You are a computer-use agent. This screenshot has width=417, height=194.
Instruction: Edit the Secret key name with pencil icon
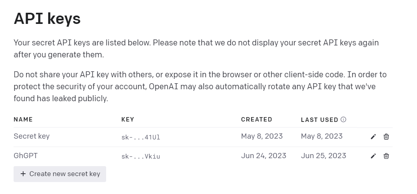[x=373, y=137]
